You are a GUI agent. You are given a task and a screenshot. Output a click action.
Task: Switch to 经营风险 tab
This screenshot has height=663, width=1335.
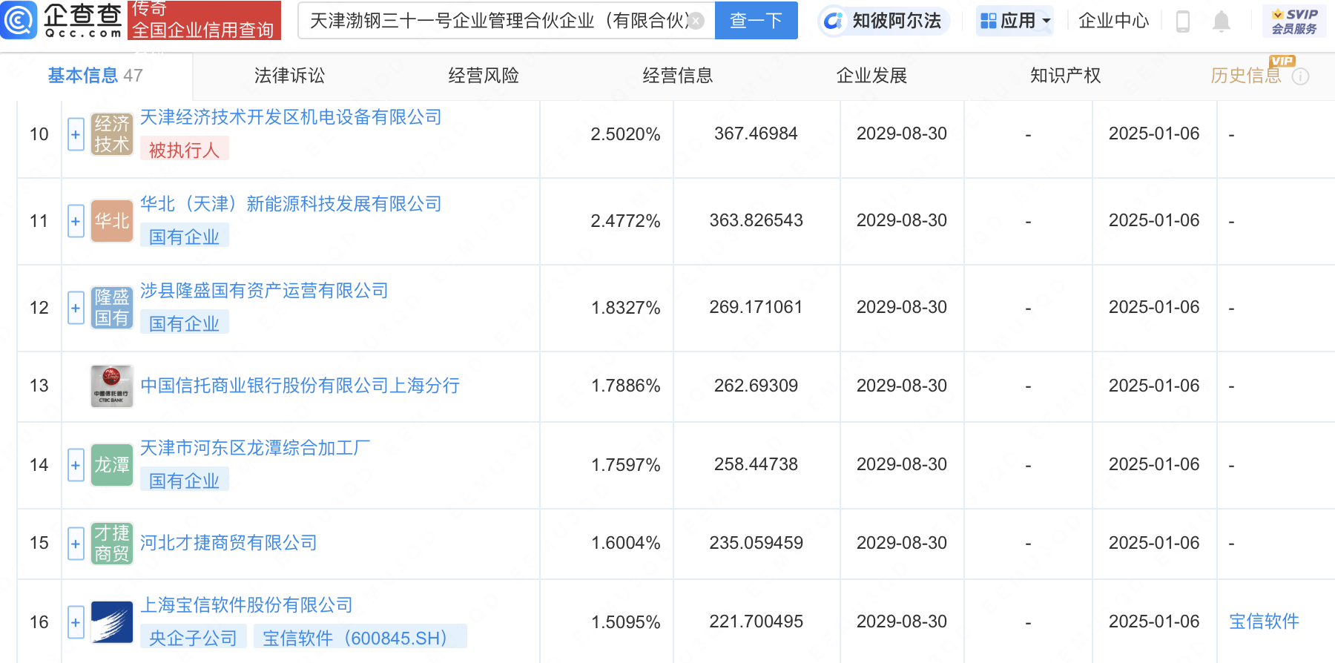pos(484,76)
